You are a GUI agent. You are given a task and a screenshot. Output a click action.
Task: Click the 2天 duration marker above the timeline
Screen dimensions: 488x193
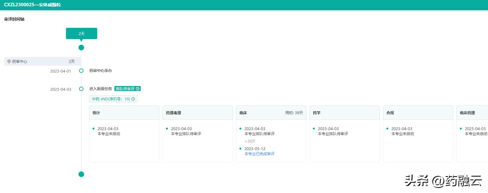pos(81,33)
